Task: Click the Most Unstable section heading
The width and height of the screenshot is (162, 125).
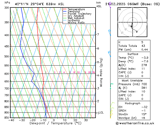Action: coord(132,81)
